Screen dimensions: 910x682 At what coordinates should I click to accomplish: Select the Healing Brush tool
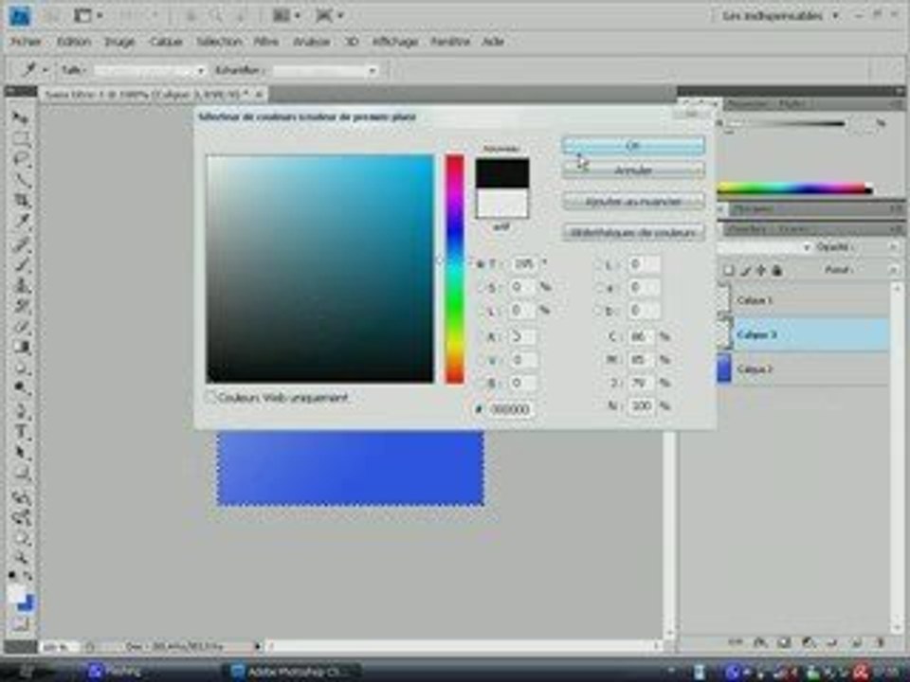pos(21,243)
